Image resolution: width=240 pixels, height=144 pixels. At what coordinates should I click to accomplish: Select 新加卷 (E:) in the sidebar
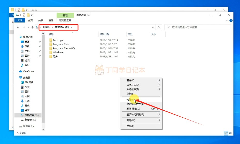click(30, 120)
